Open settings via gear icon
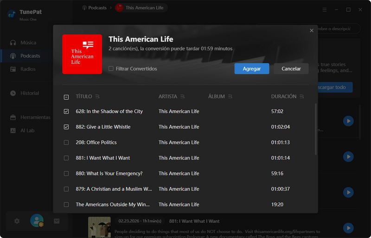The width and height of the screenshot is (371, 238). click(x=17, y=221)
